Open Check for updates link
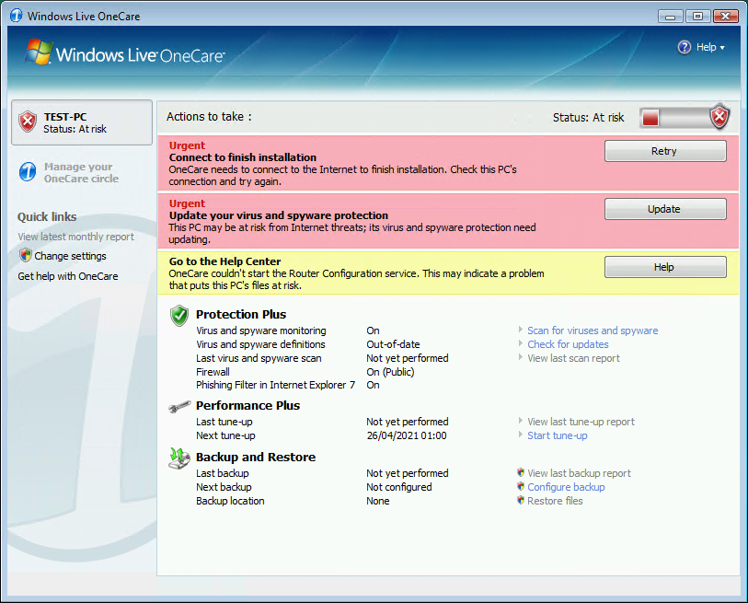The width and height of the screenshot is (748, 603). (x=568, y=344)
